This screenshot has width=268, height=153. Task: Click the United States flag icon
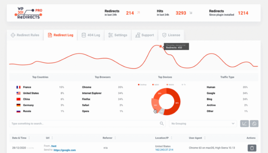coord(19,93)
